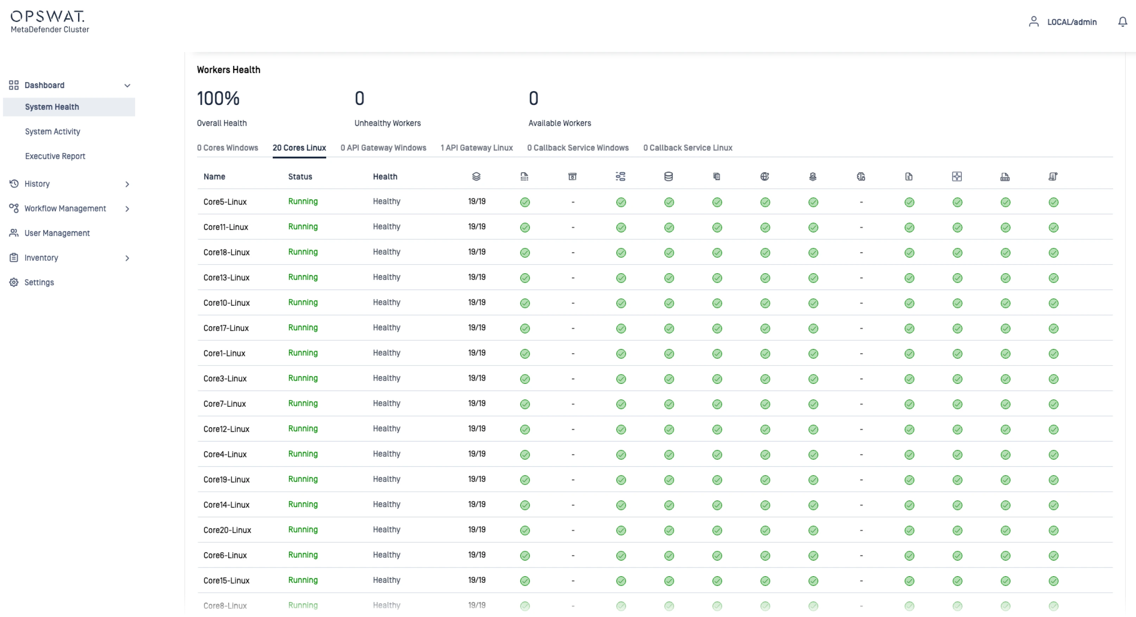Go to Executive Report

click(55, 156)
